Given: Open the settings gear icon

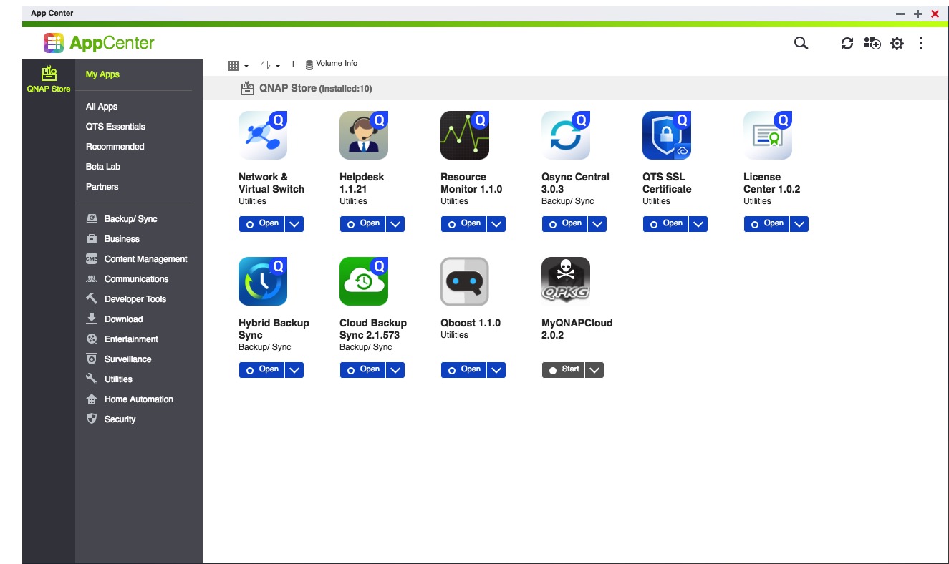Looking at the screenshot, I should (897, 44).
